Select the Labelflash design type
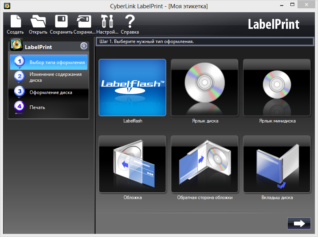Screen dimensions: 318x237 click(132, 87)
